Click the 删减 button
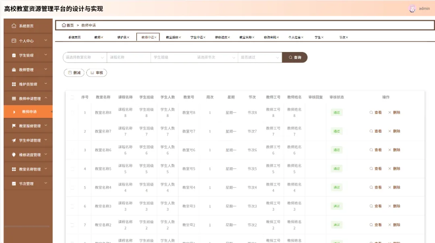This screenshot has height=243, width=435. [74, 73]
